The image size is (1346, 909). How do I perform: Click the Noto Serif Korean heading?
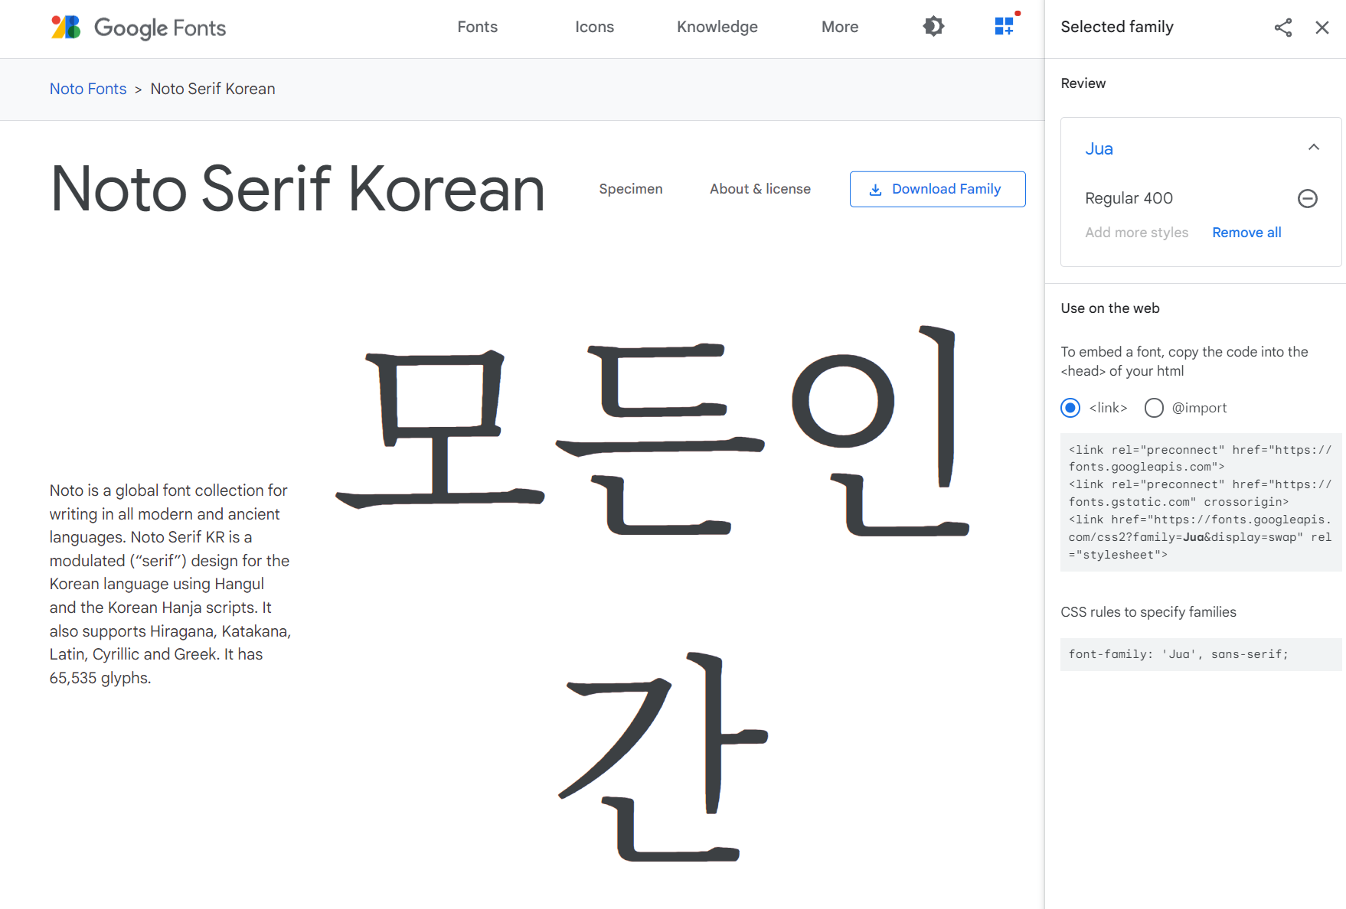(x=298, y=189)
